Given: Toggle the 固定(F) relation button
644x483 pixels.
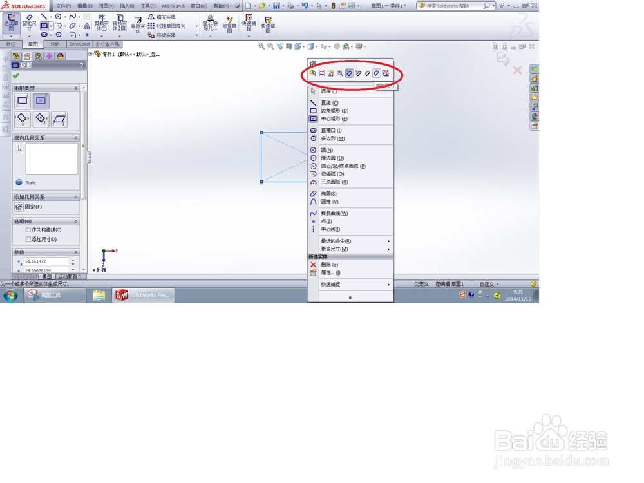Looking at the screenshot, I should (19, 205).
